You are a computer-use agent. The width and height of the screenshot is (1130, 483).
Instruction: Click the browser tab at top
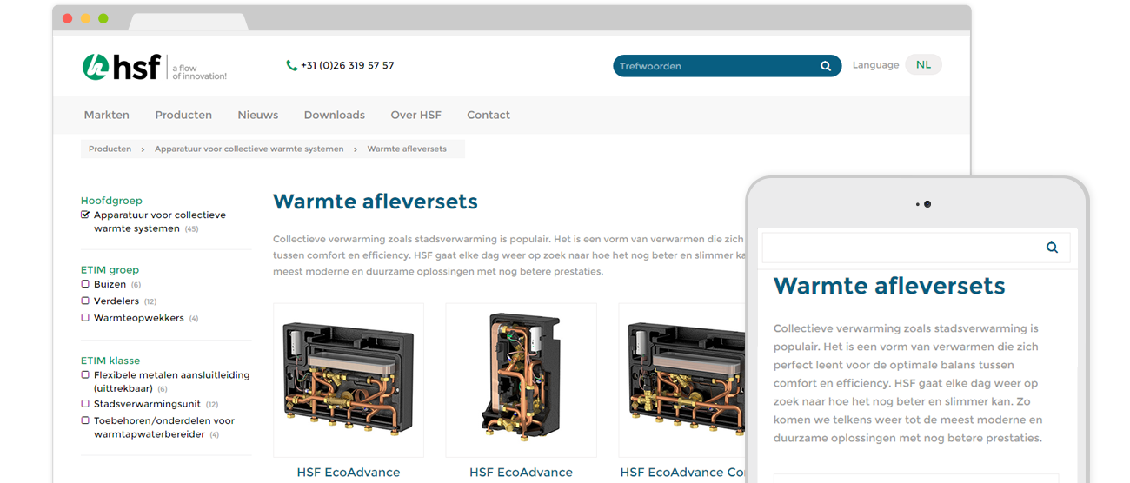click(187, 21)
